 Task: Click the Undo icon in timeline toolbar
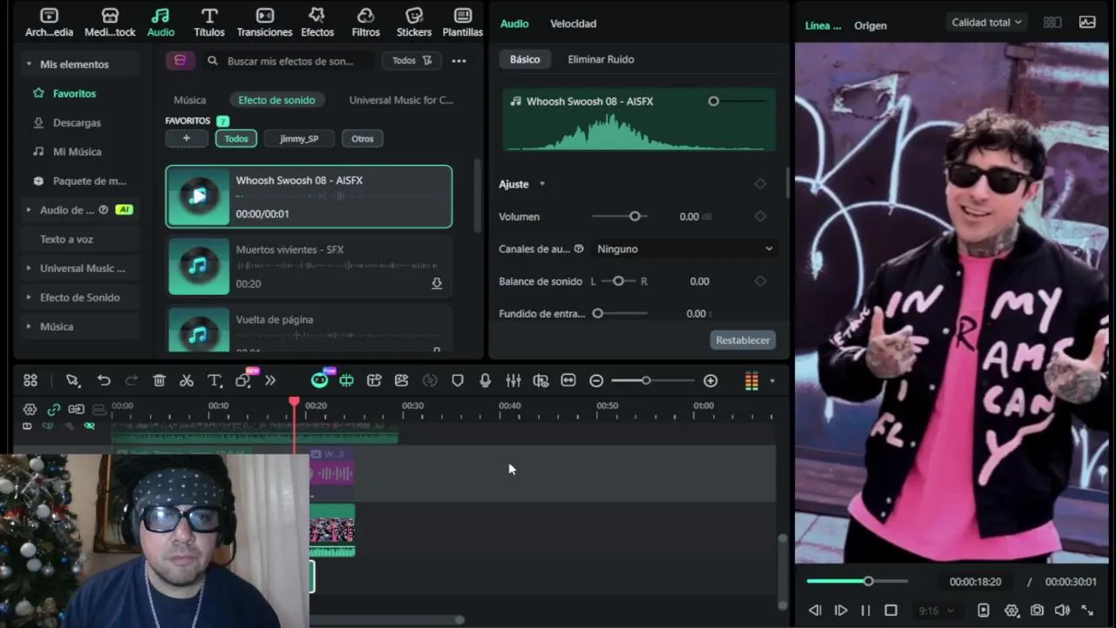104,380
